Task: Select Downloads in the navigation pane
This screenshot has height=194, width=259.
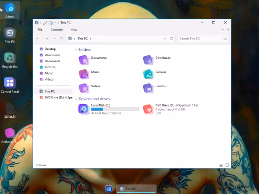Action: point(52,55)
